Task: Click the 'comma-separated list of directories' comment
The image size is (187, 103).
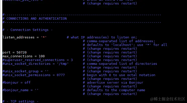Action: coord(122,64)
